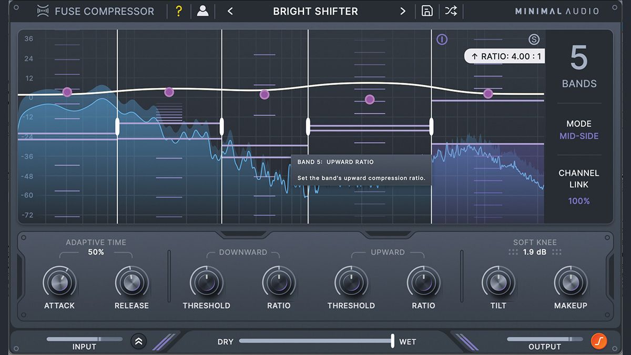The image size is (631, 355).
Task: Switch Mid-Side mode setting
Action: point(579,136)
